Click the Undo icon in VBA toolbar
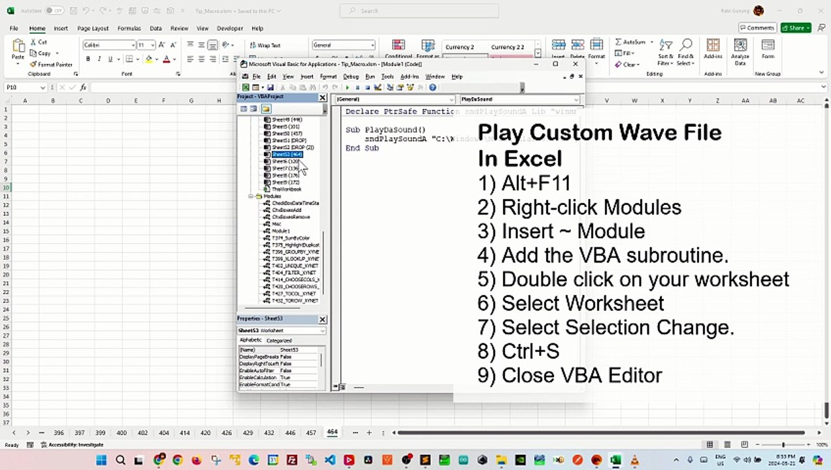This screenshot has width=831, height=470. point(325,87)
